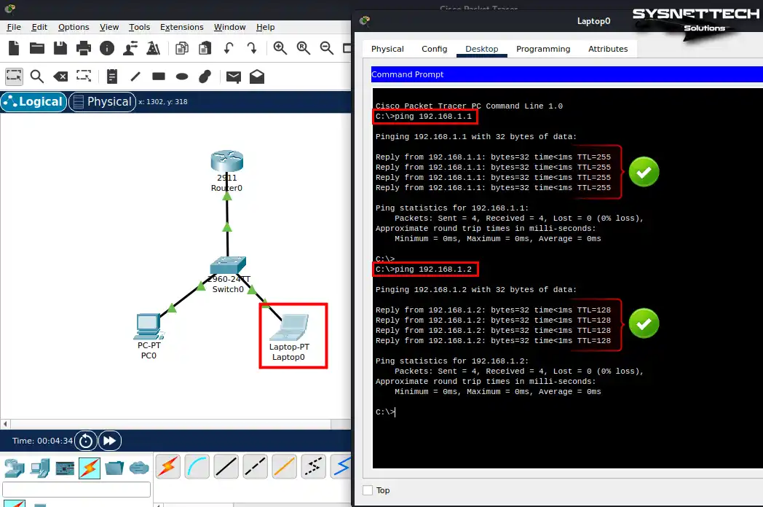Click workspace horizontal scrollbar left arrow
The width and height of the screenshot is (763, 507).
[5, 424]
